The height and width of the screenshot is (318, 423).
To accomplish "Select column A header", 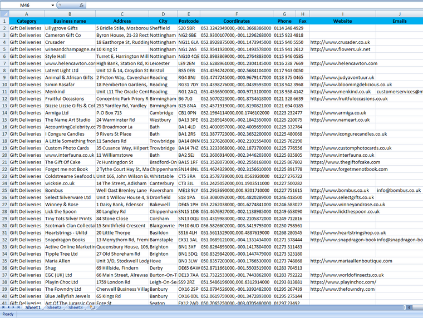I will (27, 14).
